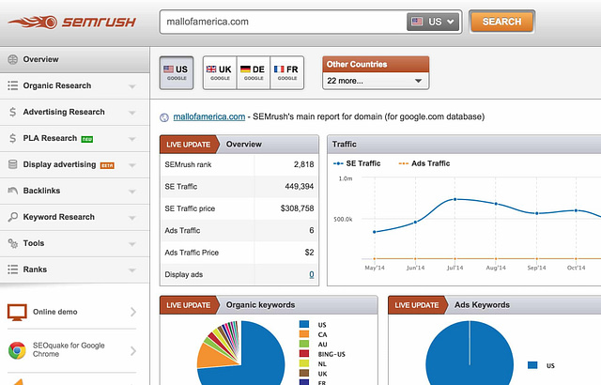Viewport: 601px width, 385px height.
Task: Click the Jul'14 data point on SE Traffic line
Action: click(x=455, y=199)
